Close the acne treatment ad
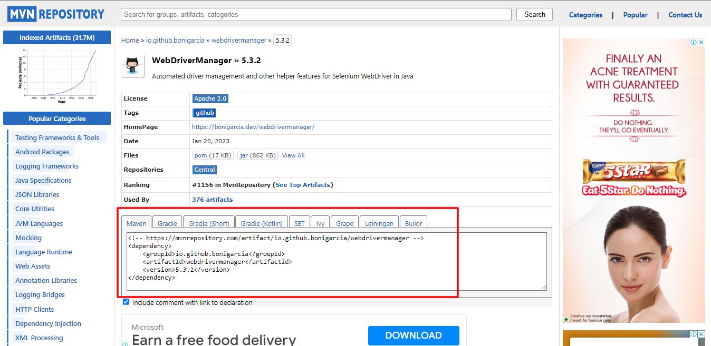Viewport: 711px width, 346px height. point(702,43)
